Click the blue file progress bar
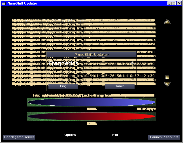Screen dimensions: 183x143 [91, 102]
